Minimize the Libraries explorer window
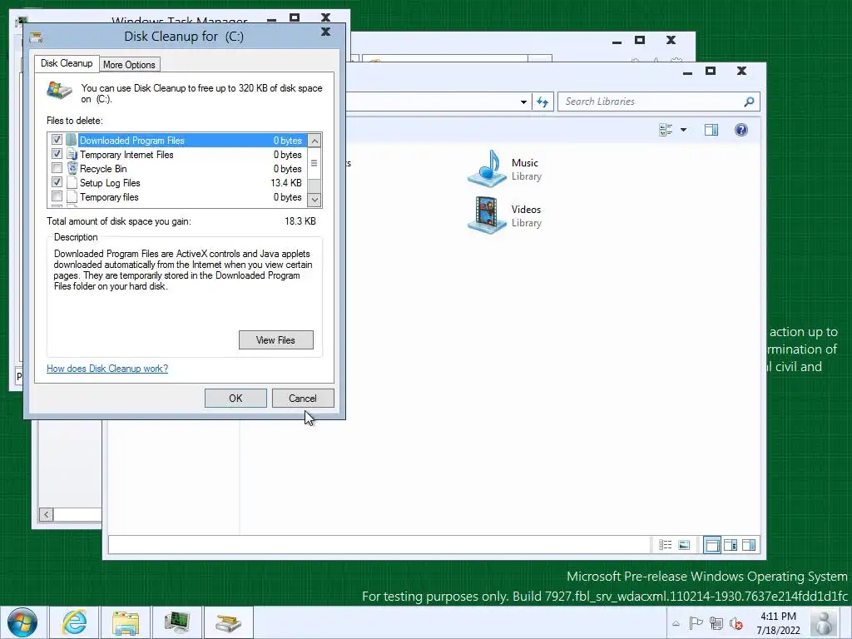The height and width of the screenshot is (639, 852). point(687,72)
